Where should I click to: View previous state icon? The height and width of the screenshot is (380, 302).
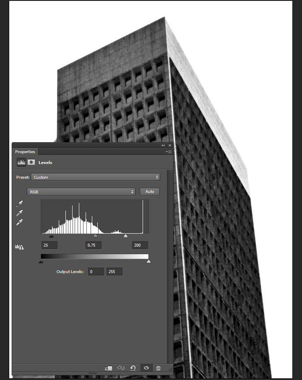click(121, 368)
